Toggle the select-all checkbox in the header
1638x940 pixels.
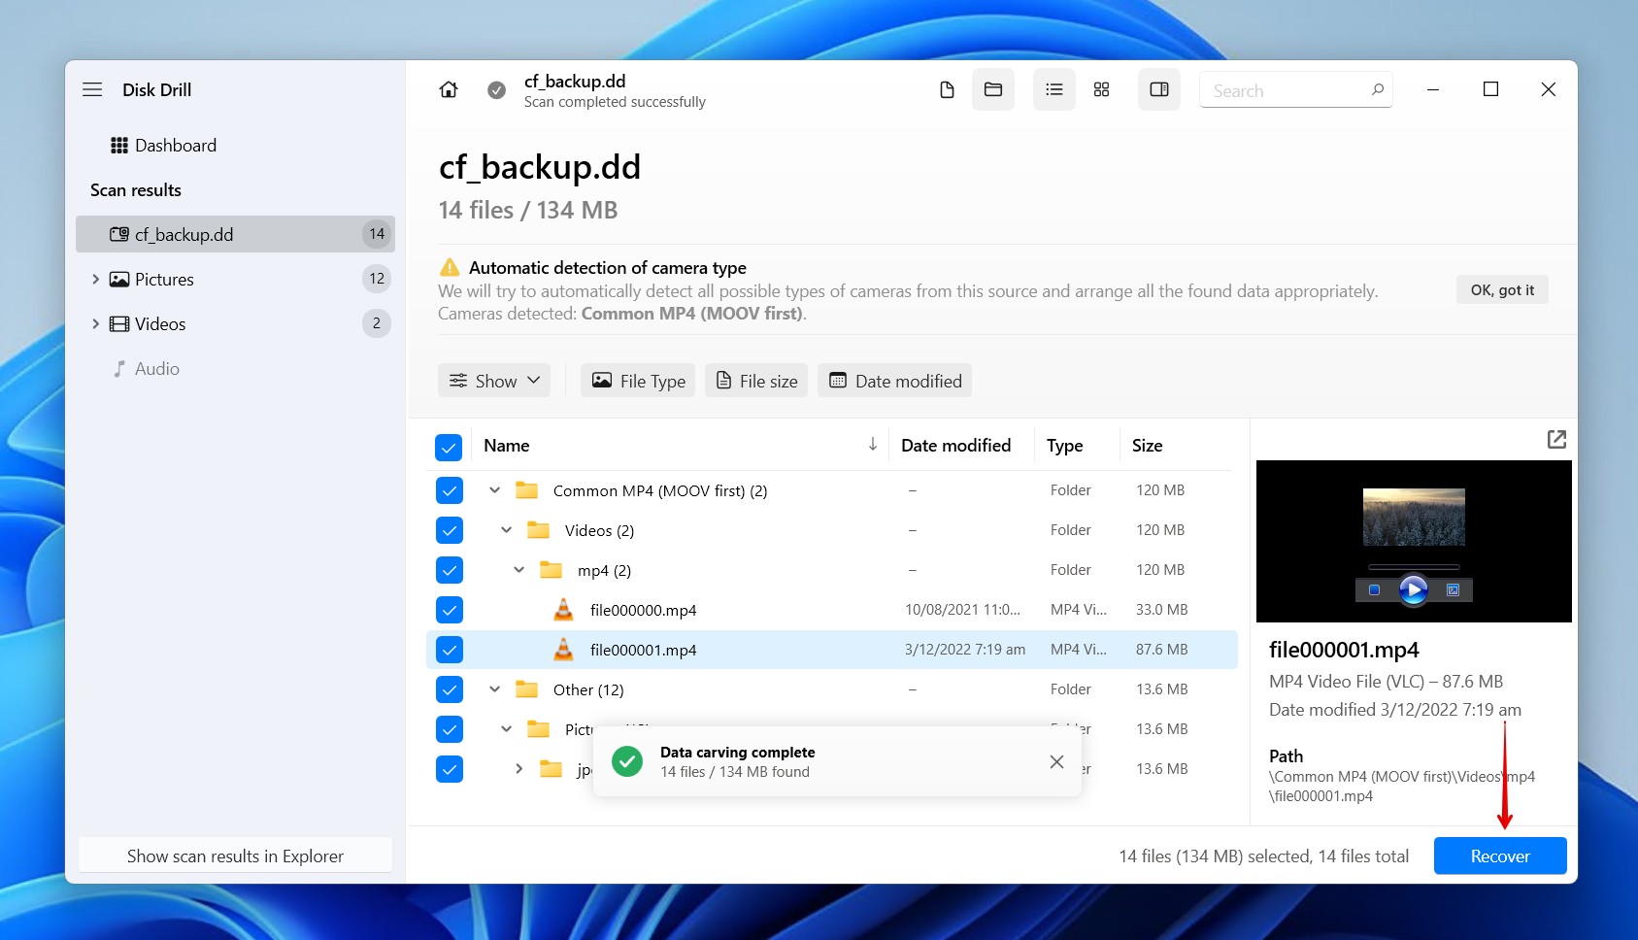click(x=449, y=447)
